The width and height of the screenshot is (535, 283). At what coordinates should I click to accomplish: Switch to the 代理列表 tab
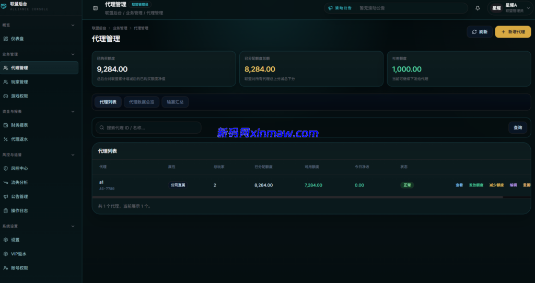click(108, 102)
